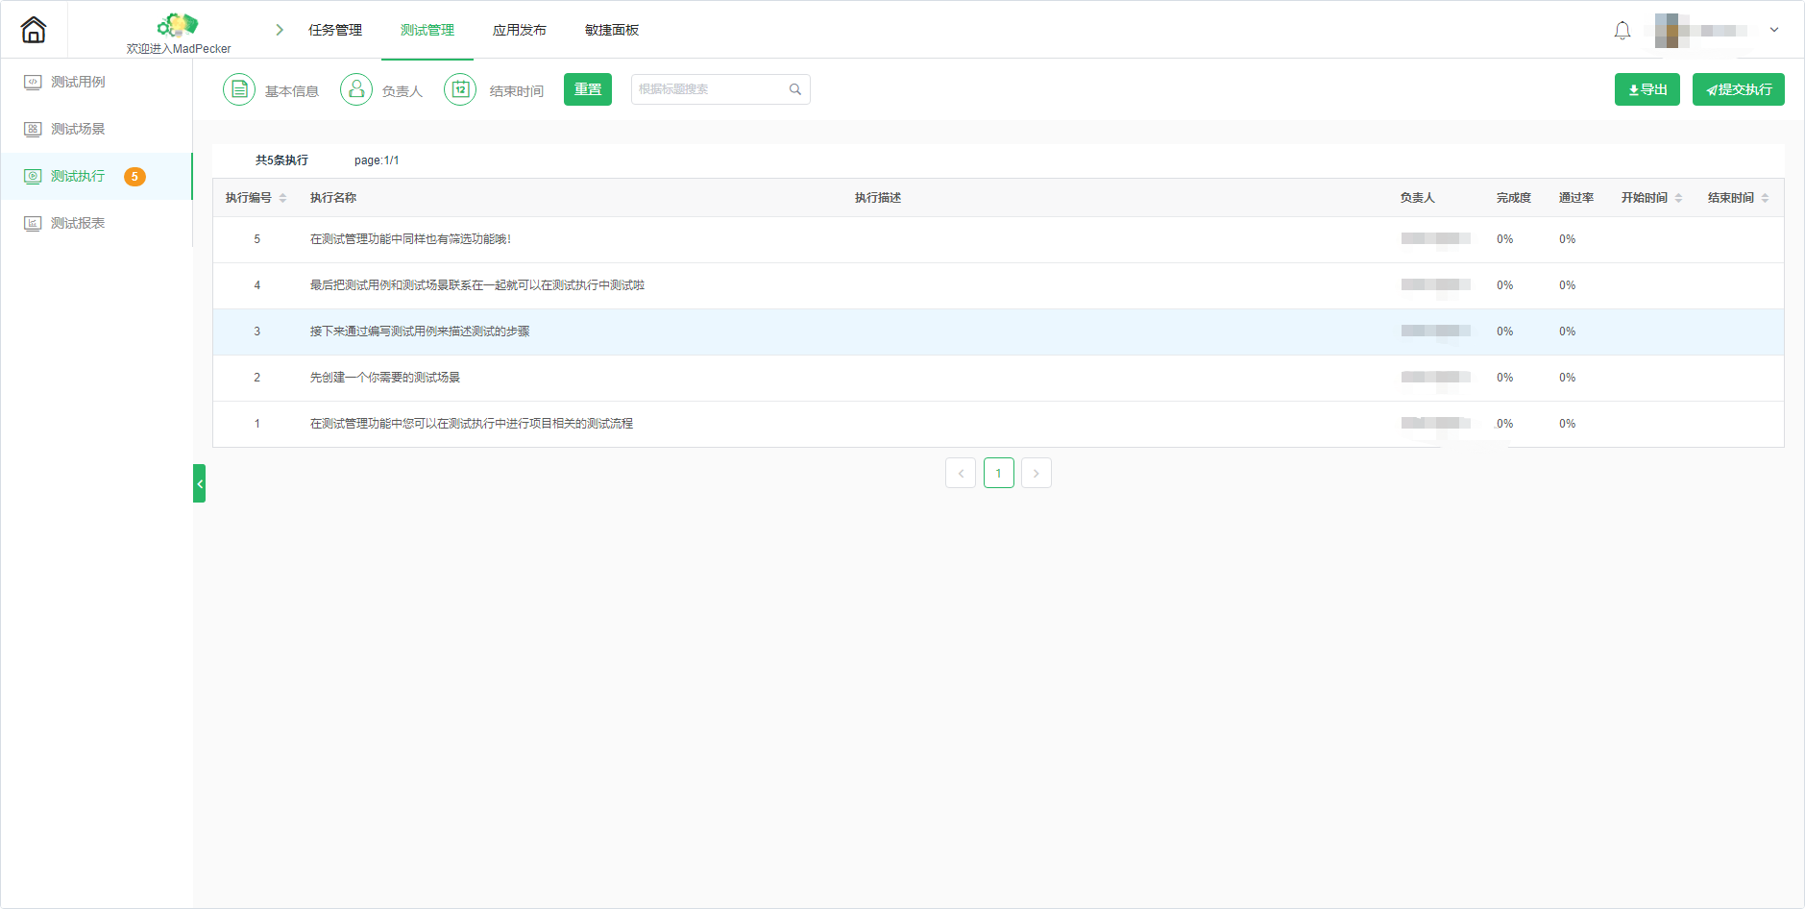
Task: Click the basic info filter icon
Action: coord(239,89)
